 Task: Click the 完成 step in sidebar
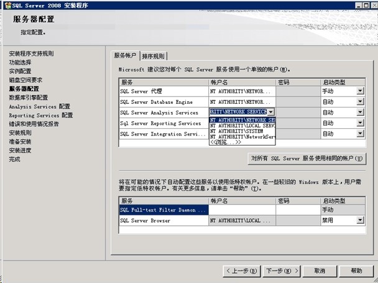[x=15, y=159]
